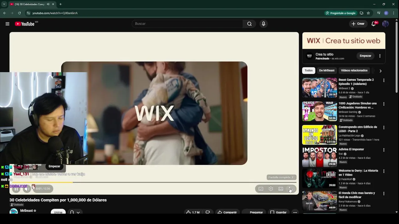The image size is (399, 224).
Task: Open MrBeast channel name link
Action: tap(26, 211)
